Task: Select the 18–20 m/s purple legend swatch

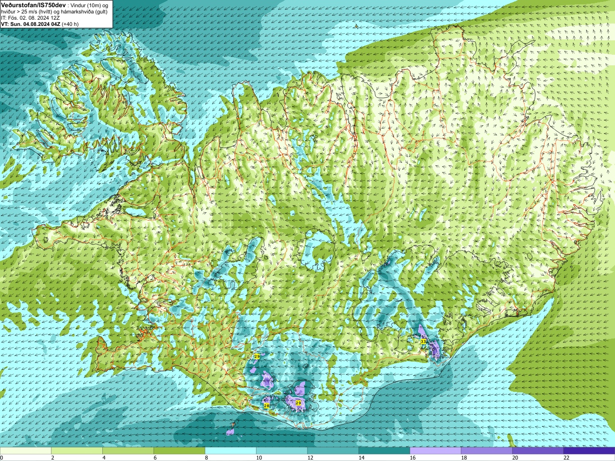Action: 487,450
